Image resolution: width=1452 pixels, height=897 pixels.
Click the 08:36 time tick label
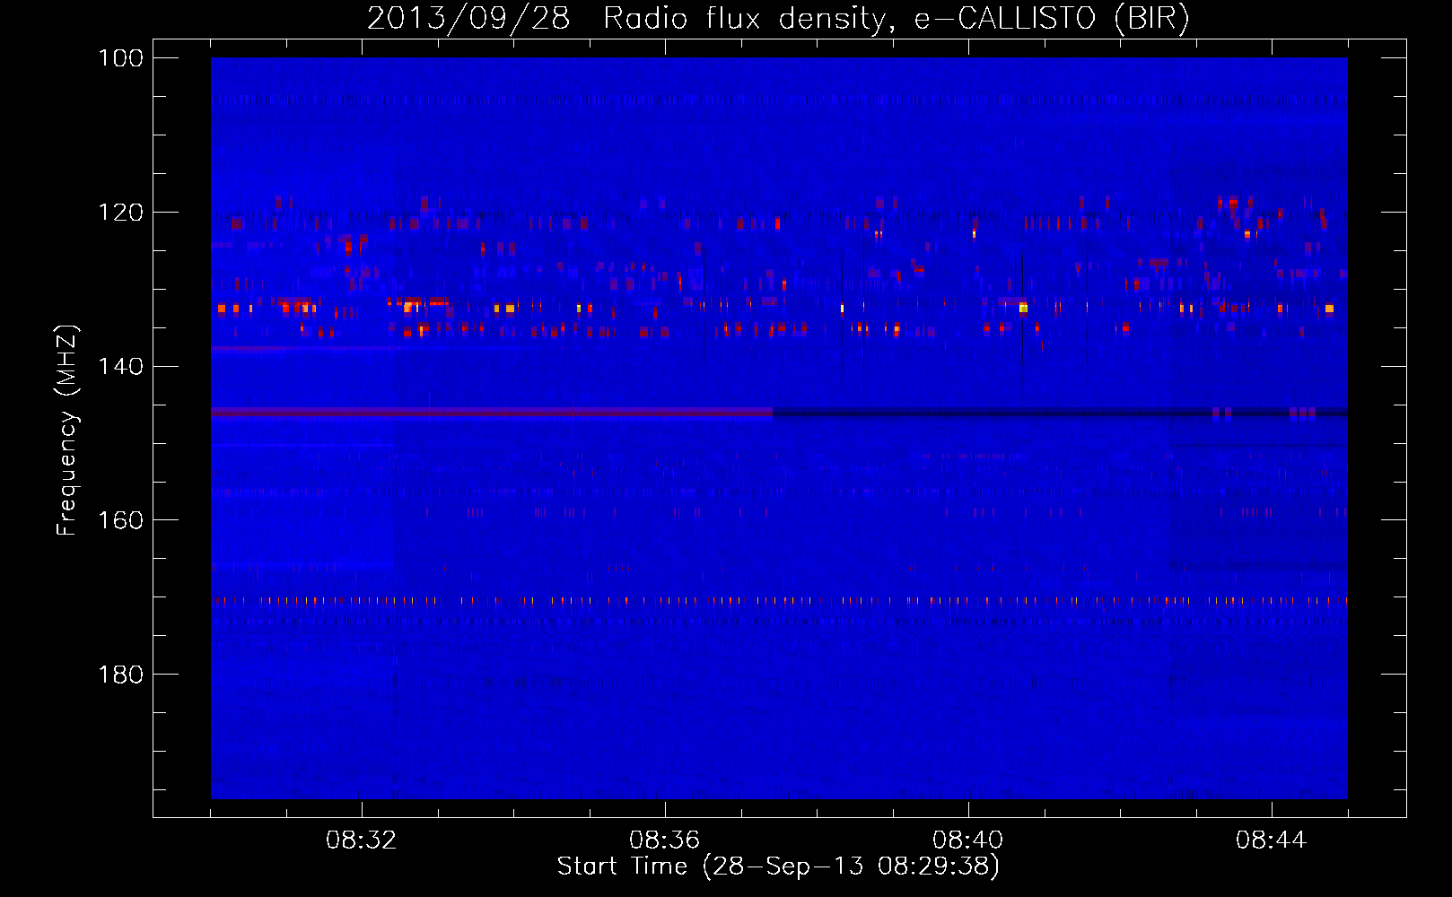point(664,840)
